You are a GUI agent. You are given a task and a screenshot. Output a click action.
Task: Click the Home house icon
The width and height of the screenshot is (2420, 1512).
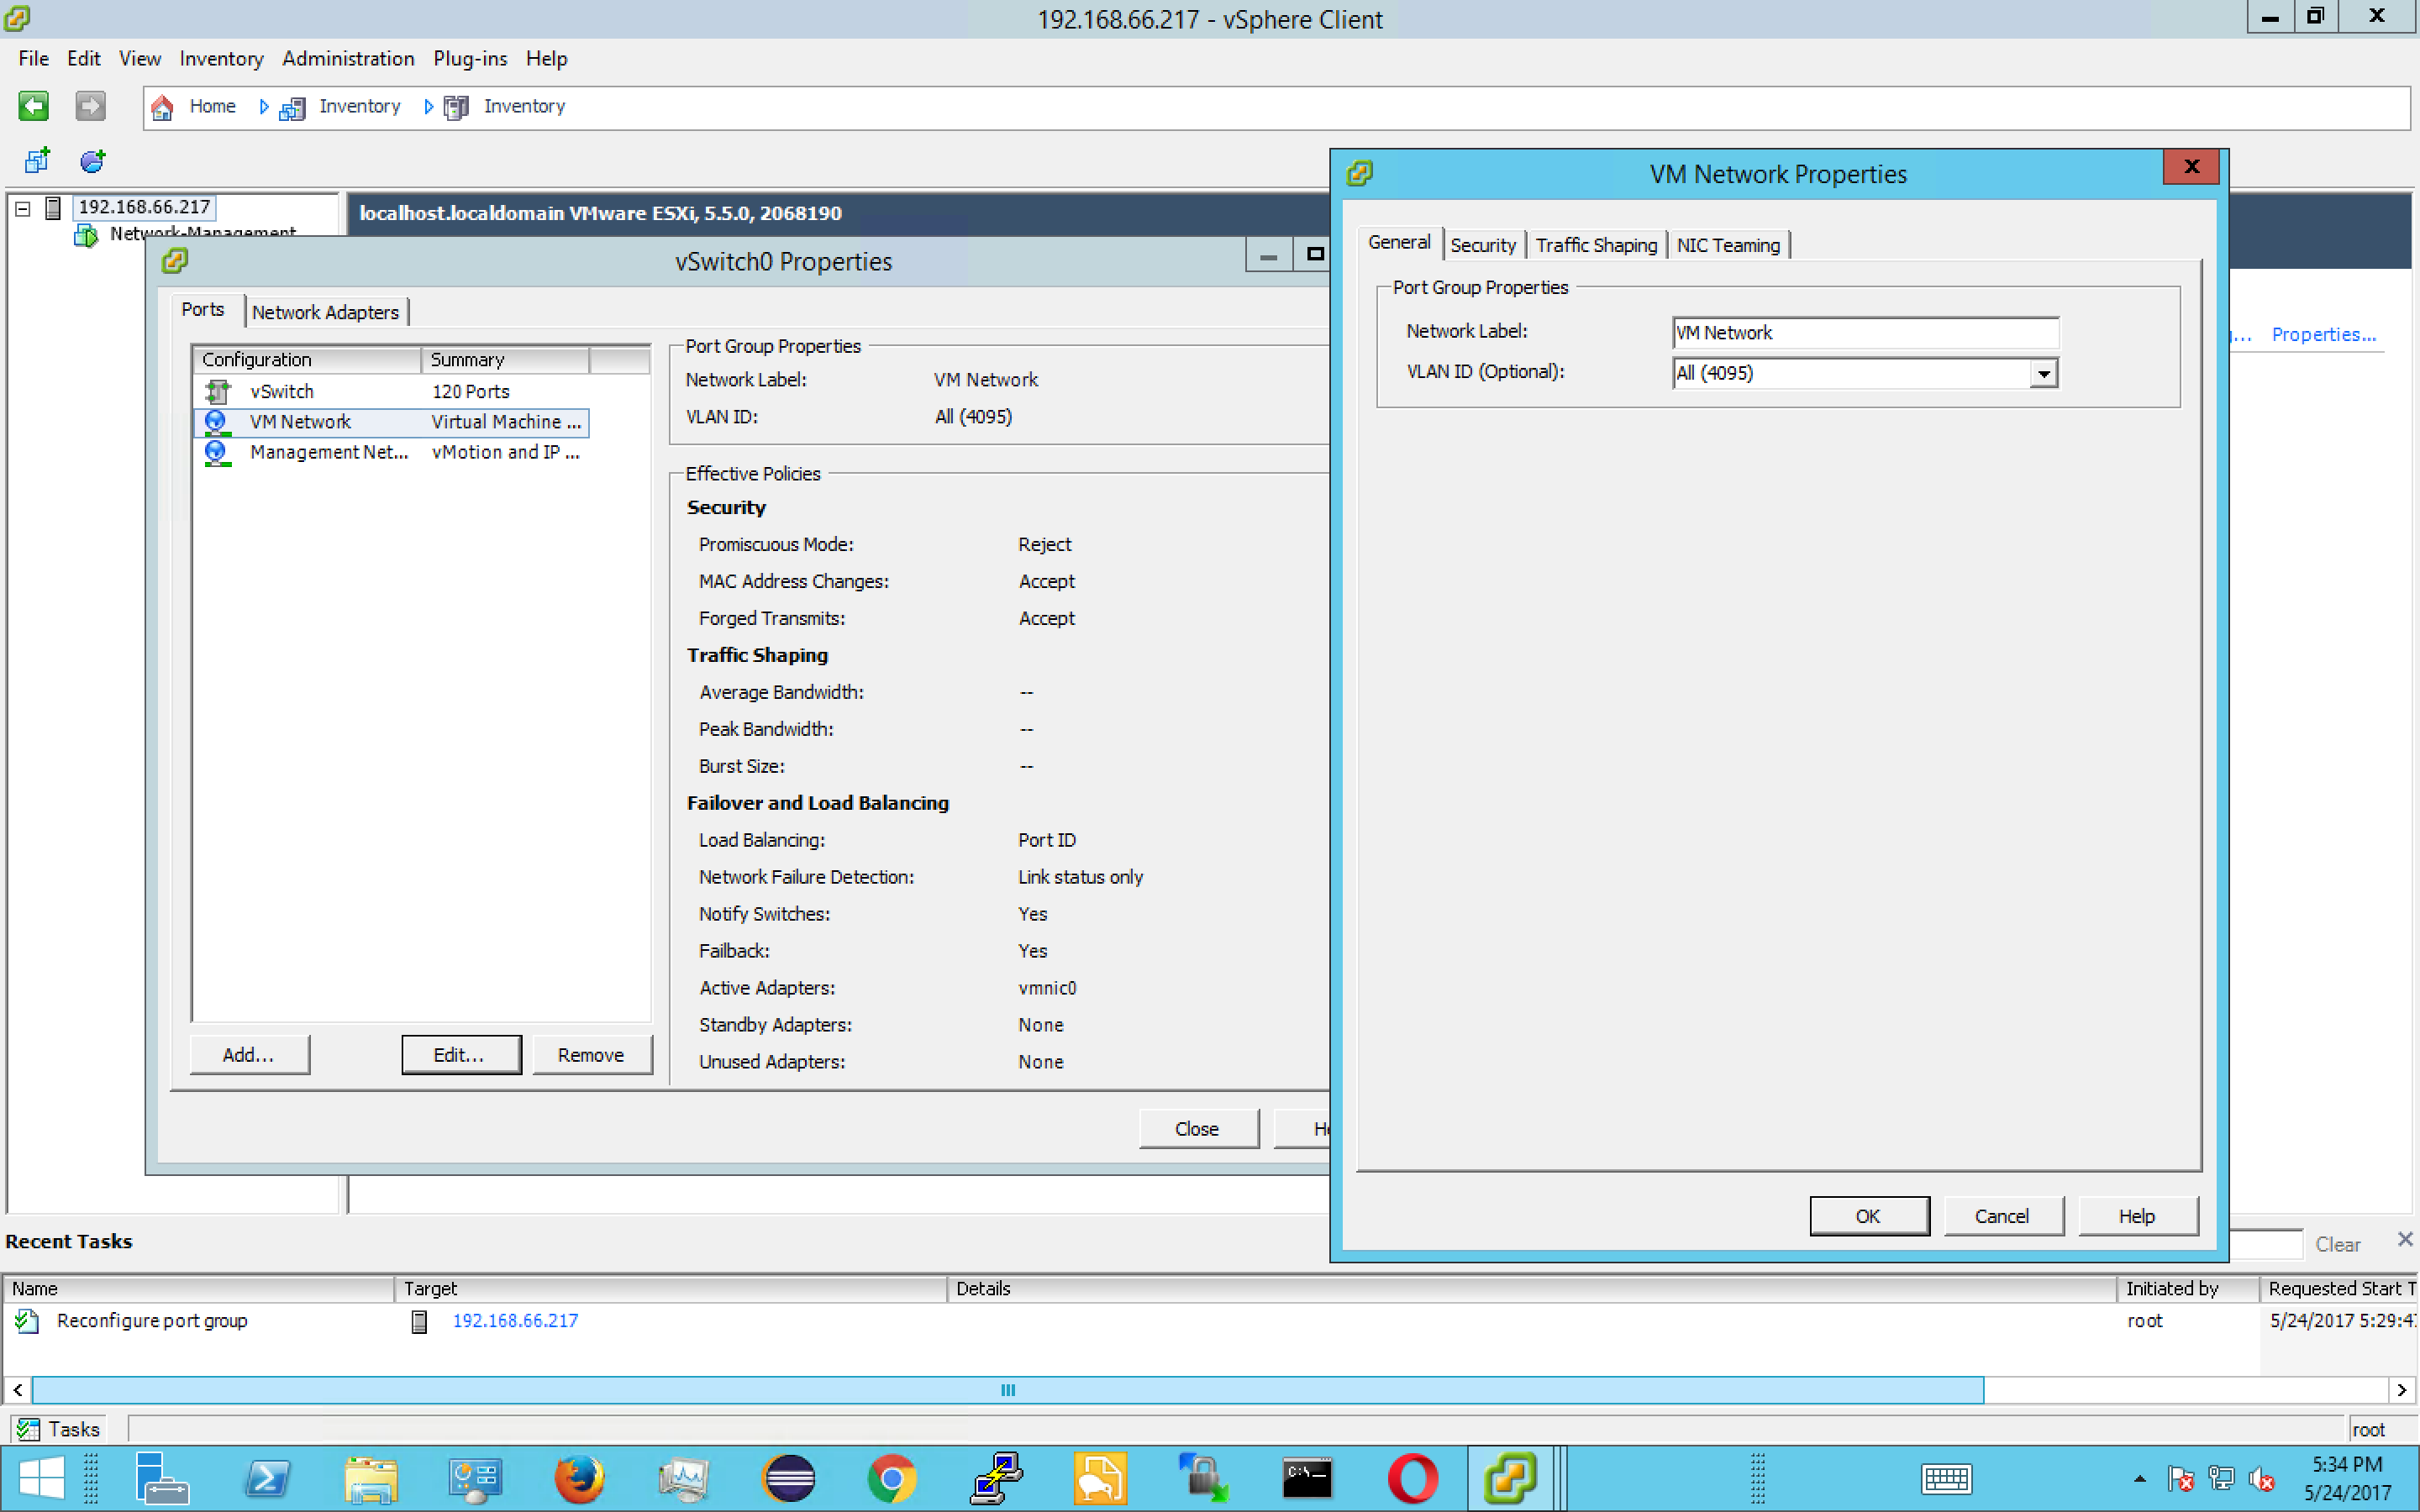162,107
